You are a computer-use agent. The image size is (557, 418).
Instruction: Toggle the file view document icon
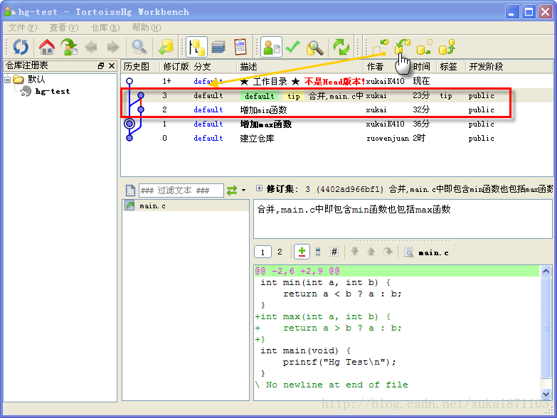point(318,252)
